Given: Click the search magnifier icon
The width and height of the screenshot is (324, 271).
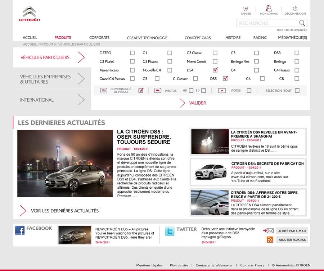Looking at the screenshot, I should (302, 23).
